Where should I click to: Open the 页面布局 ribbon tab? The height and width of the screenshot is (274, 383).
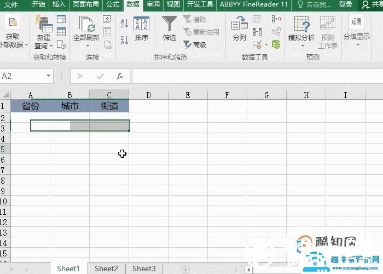pos(85,4)
